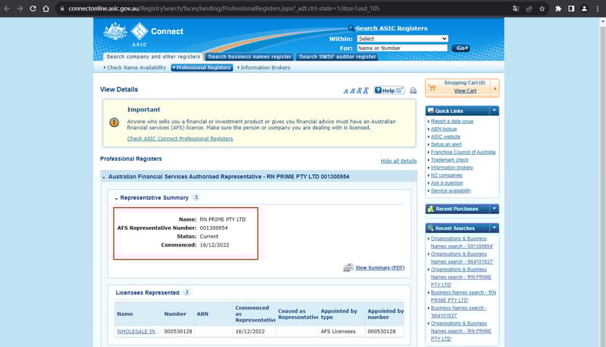Open the browser home page
Image resolution: width=606 pixels, height=347 pixels.
click(46, 8)
